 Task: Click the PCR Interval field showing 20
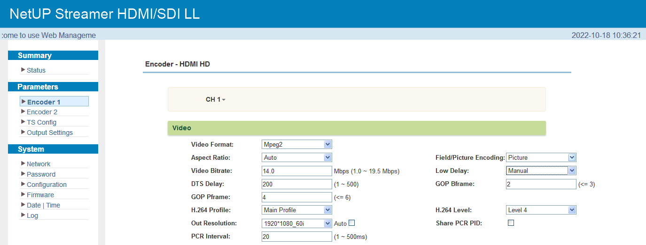click(x=297, y=237)
